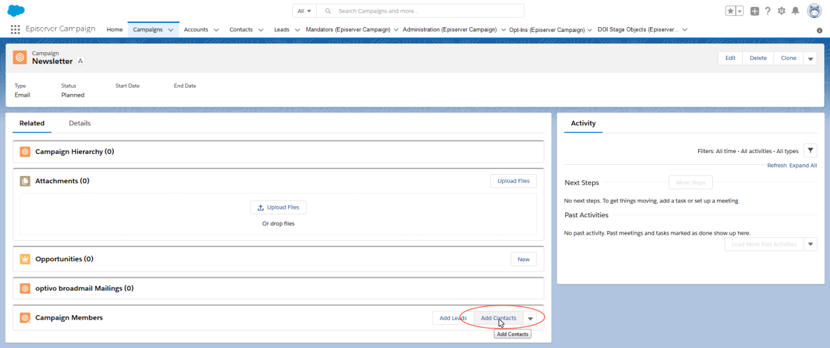
Task: Open Salesforce Help question mark
Action: 767,10
